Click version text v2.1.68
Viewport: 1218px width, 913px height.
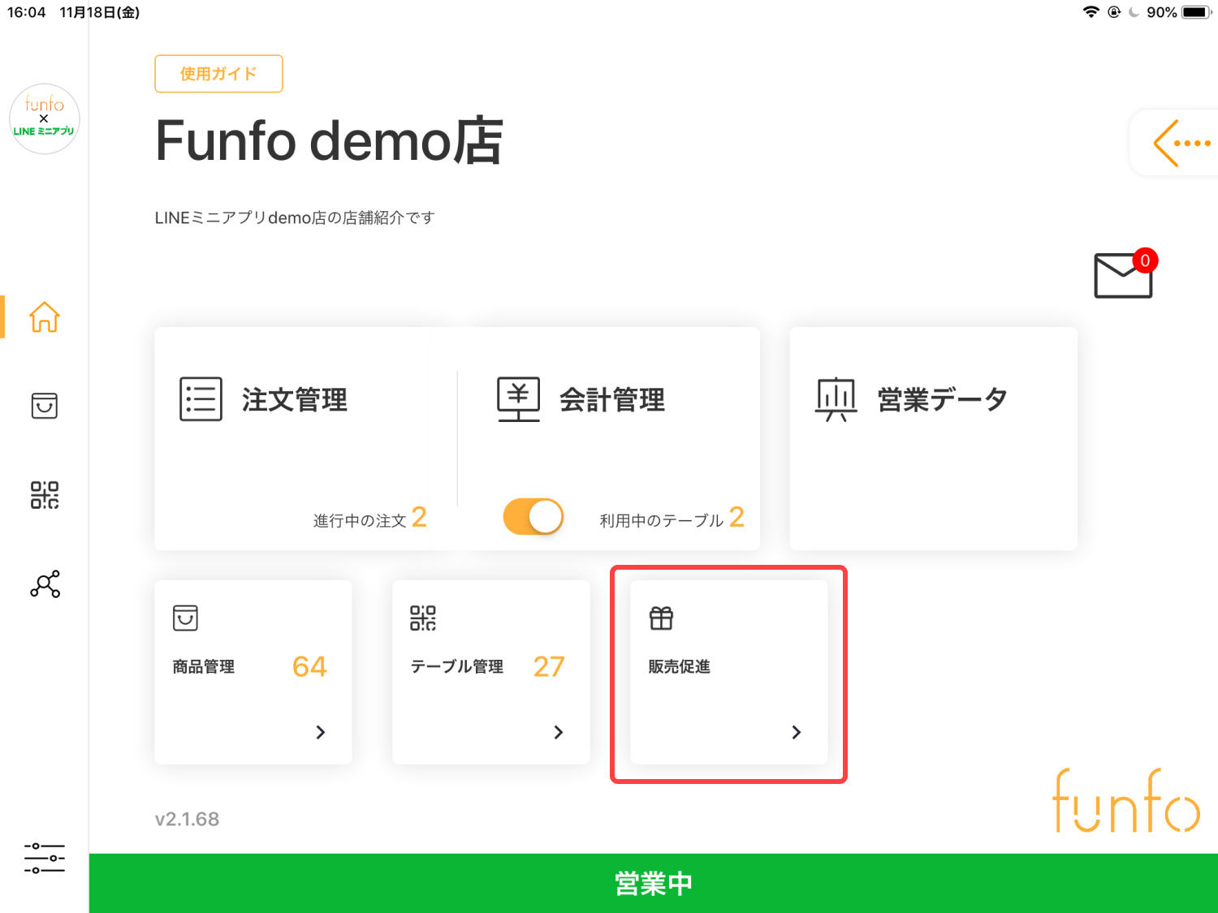click(x=187, y=819)
